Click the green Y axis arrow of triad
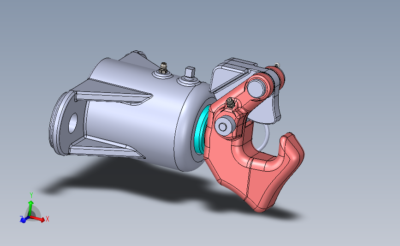 point(30,208)
